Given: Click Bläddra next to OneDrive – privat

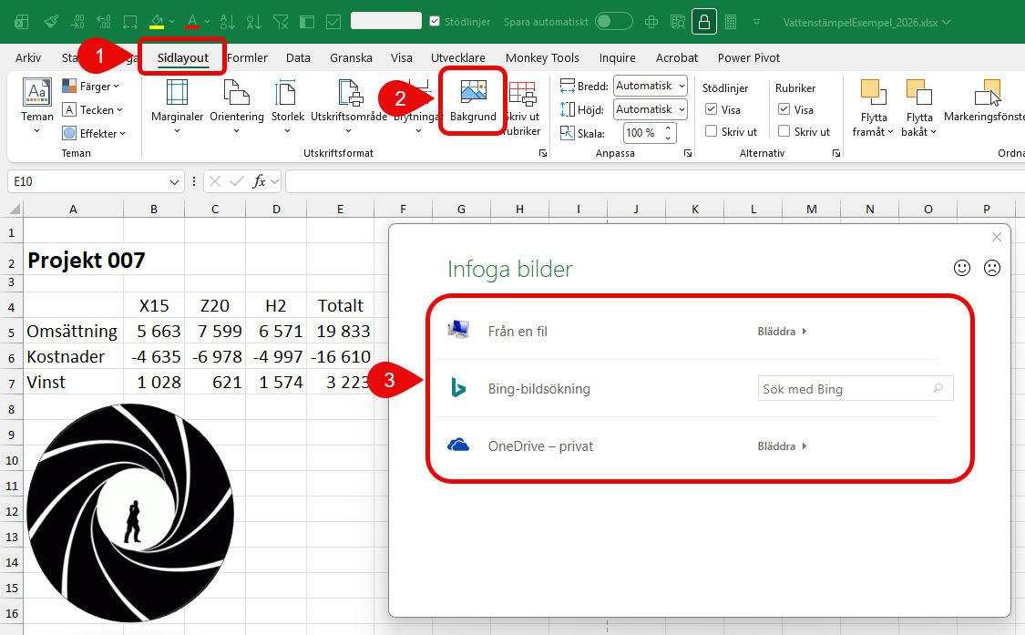Looking at the screenshot, I should tap(782, 446).
